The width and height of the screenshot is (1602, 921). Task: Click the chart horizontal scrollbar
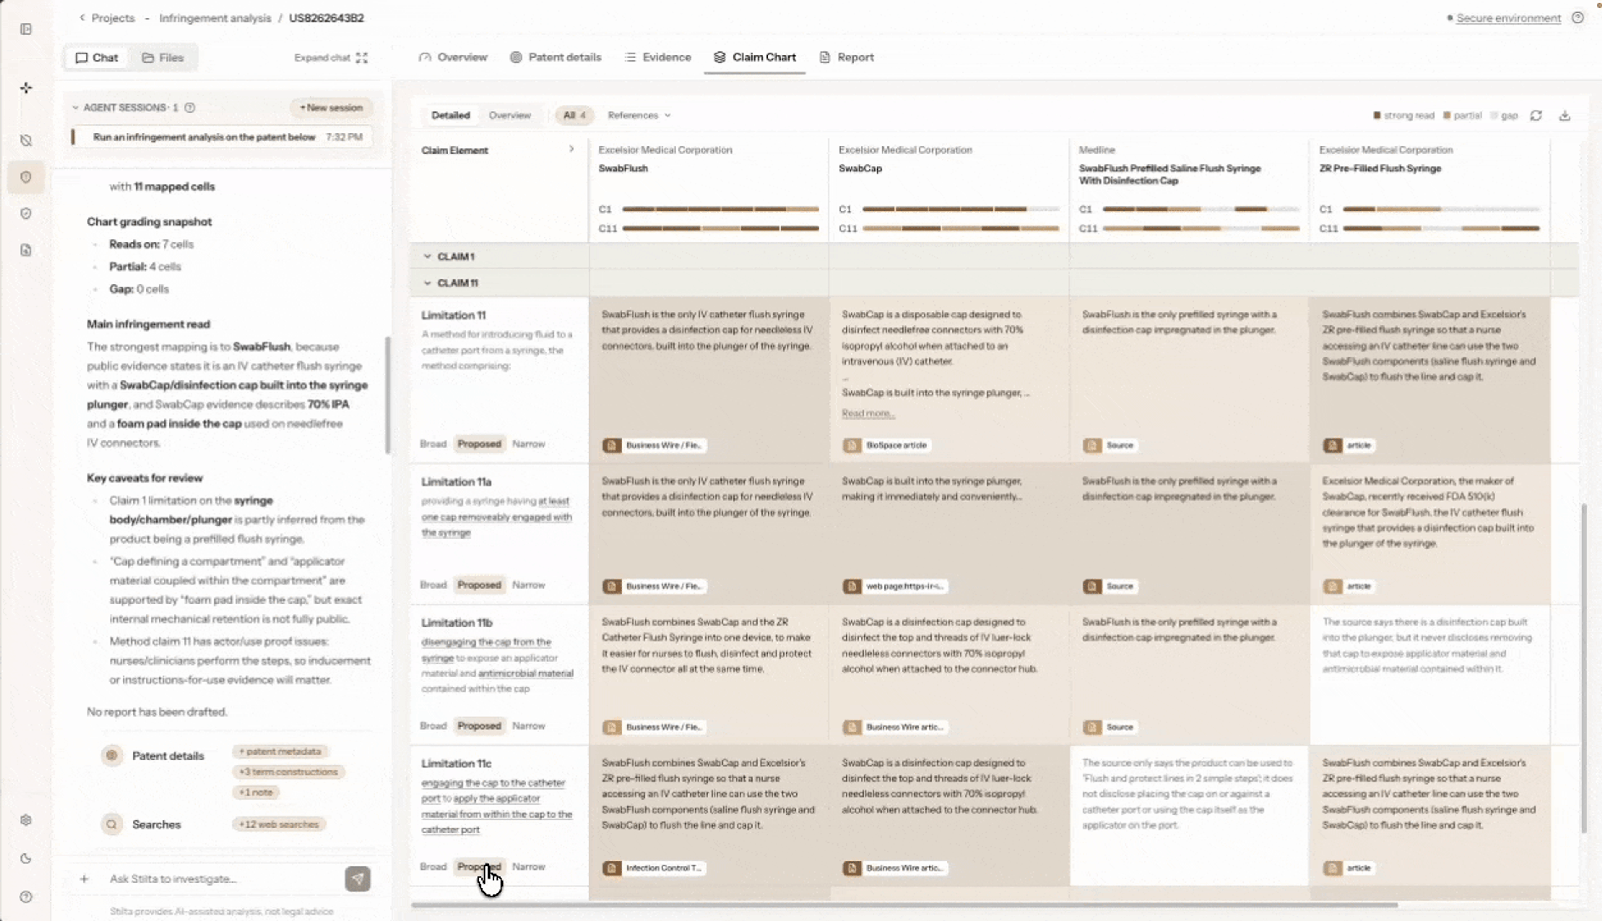pos(904,905)
